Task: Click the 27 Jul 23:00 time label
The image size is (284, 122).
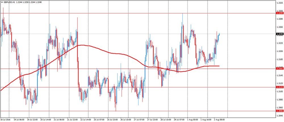Action: tap(152, 120)
